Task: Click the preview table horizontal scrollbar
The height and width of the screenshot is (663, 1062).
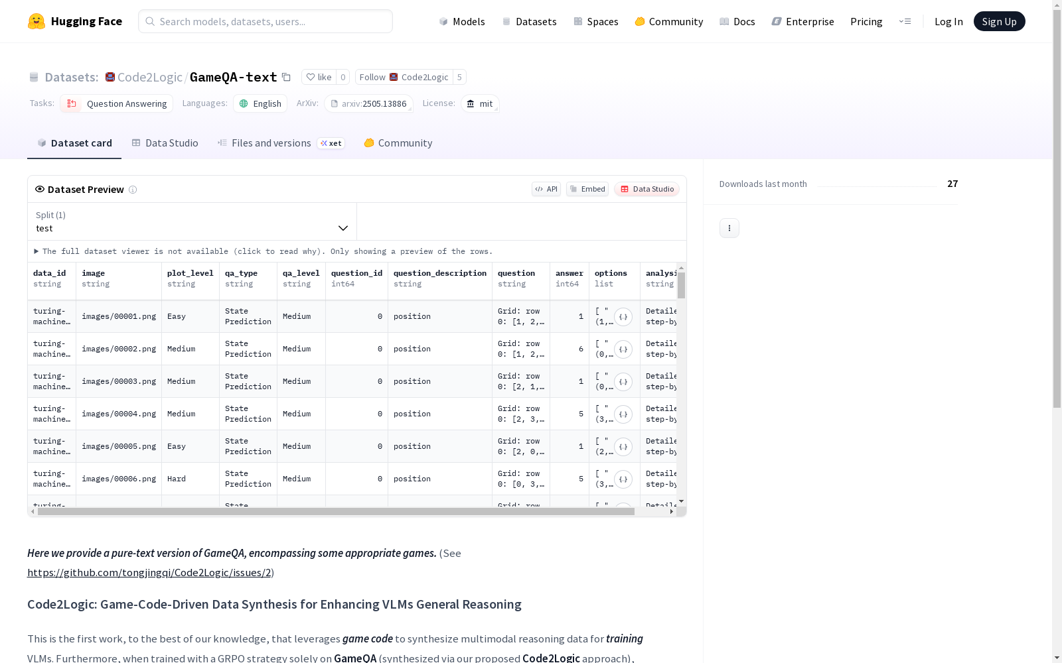Action: pyautogui.click(x=336, y=511)
